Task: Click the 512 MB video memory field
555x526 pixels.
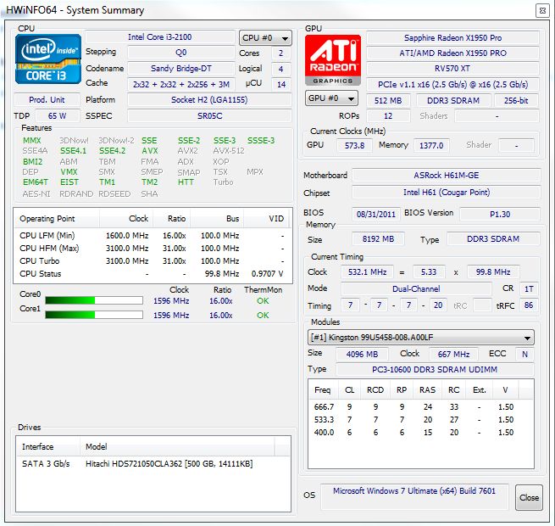Action: coord(388,101)
